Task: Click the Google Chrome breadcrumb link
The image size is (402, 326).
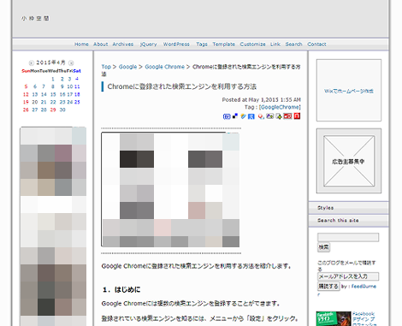Action: click(165, 67)
